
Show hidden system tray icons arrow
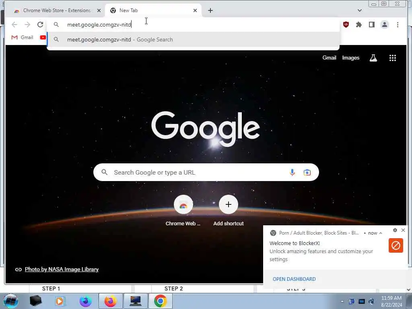(x=342, y=301)
